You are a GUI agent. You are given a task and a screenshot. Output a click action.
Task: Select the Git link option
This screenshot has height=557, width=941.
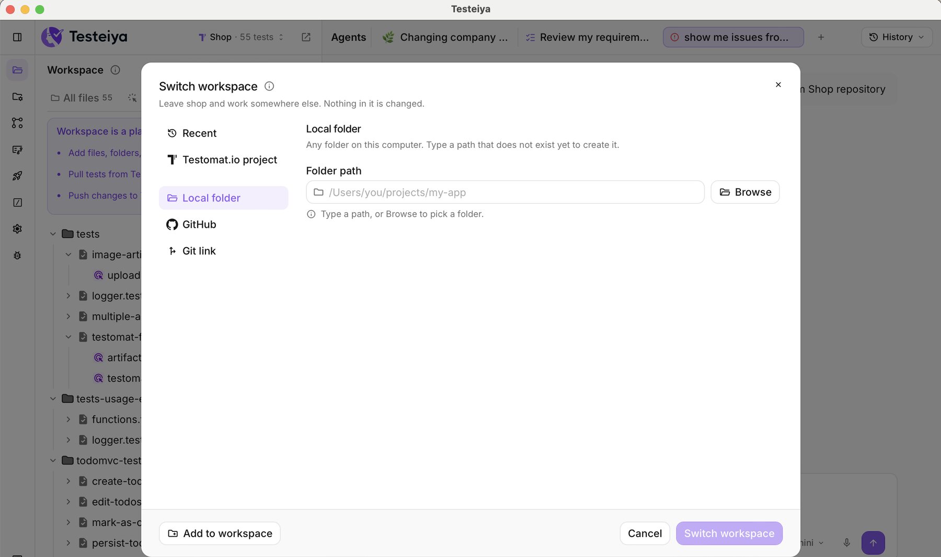click(x=223, y=251)
